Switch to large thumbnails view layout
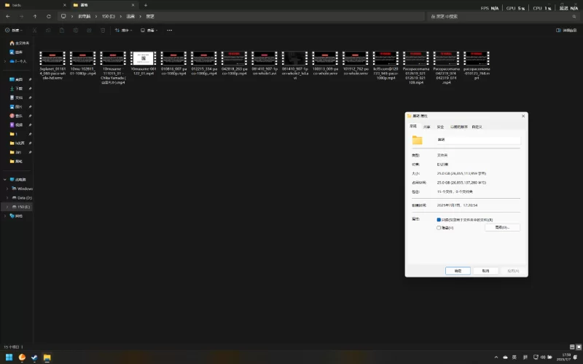The width and height of the screenshot is (583, 364). point(579,347)
